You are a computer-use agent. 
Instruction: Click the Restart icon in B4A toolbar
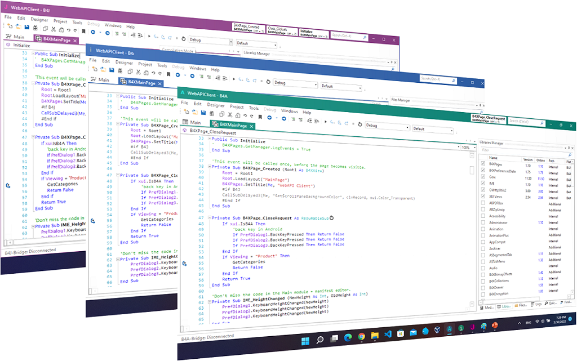tap(360, 124)
